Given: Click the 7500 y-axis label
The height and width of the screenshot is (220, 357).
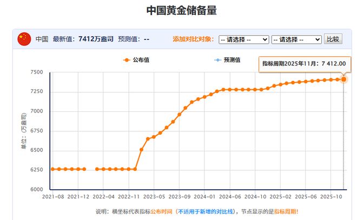Looking at the screenshot, I should [37, 72].
